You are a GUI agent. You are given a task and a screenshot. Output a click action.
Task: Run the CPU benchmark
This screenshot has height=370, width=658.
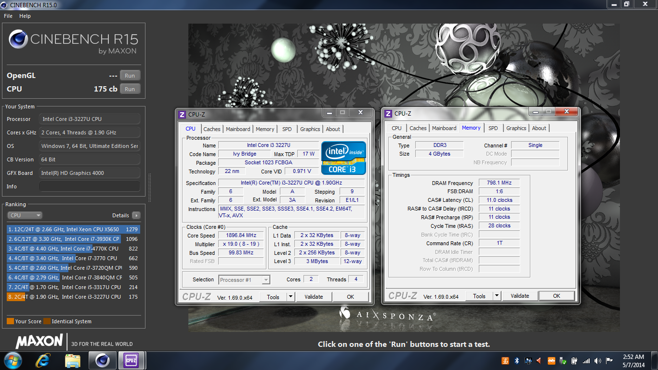[130, 89]
